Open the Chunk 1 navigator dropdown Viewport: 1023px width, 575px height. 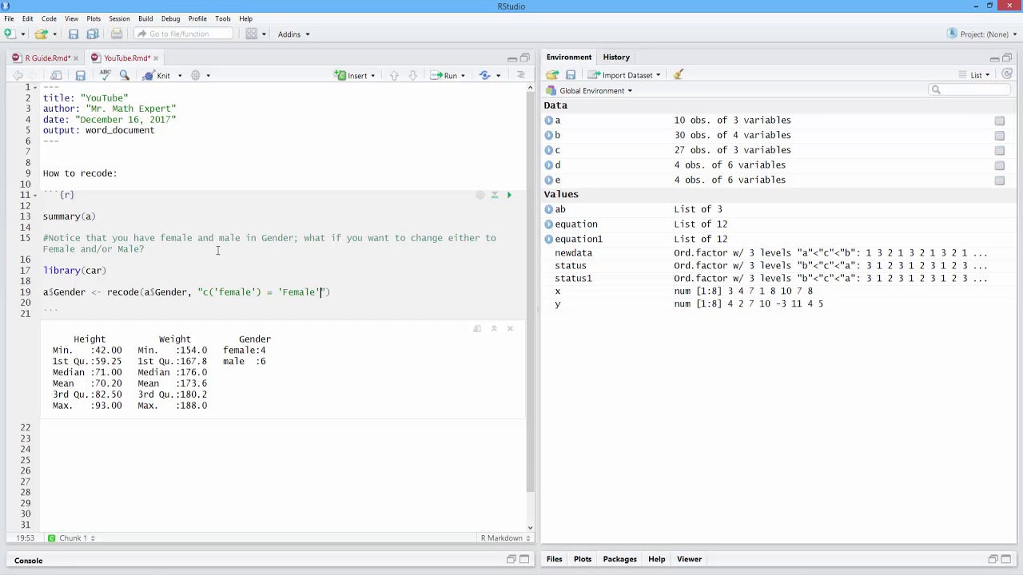pyautogui.click(x=71, y=538)
